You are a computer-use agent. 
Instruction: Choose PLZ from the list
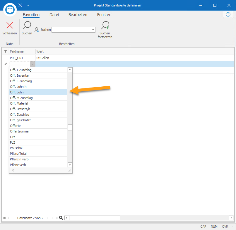pos(38,142)
